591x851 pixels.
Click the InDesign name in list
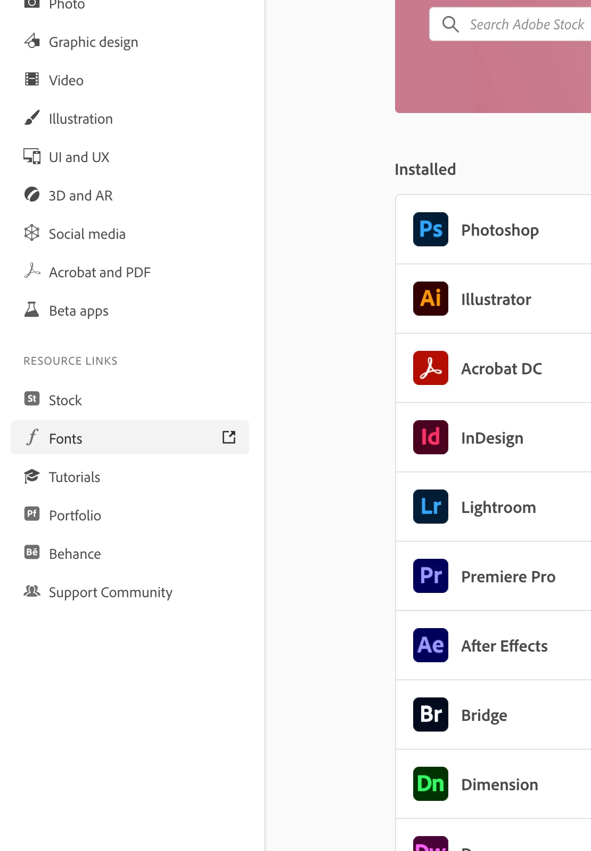pyautogui.click(x=492, y=438)
